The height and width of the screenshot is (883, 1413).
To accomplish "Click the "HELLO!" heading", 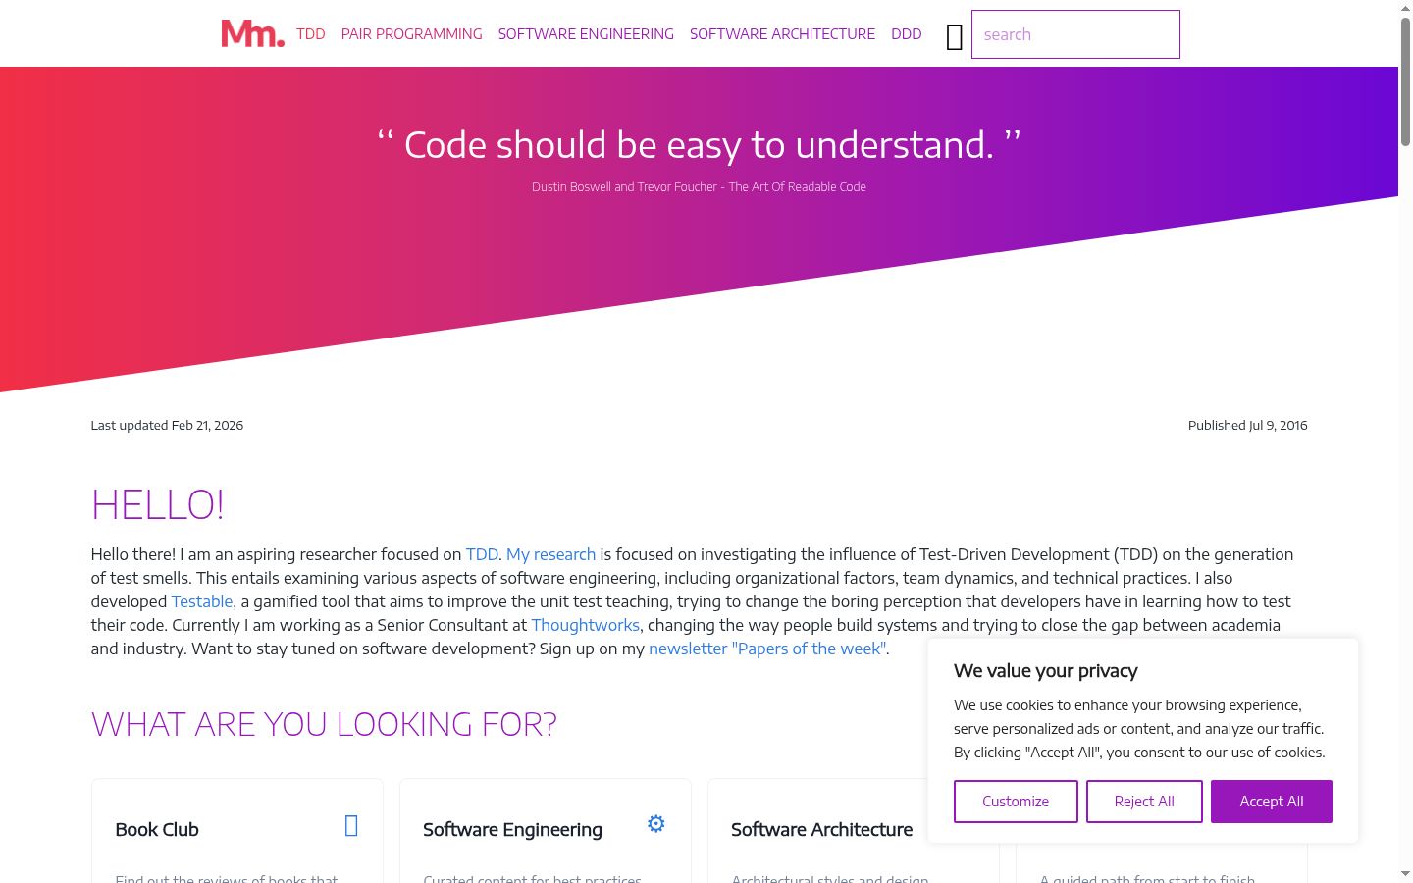I will point(157,504).
